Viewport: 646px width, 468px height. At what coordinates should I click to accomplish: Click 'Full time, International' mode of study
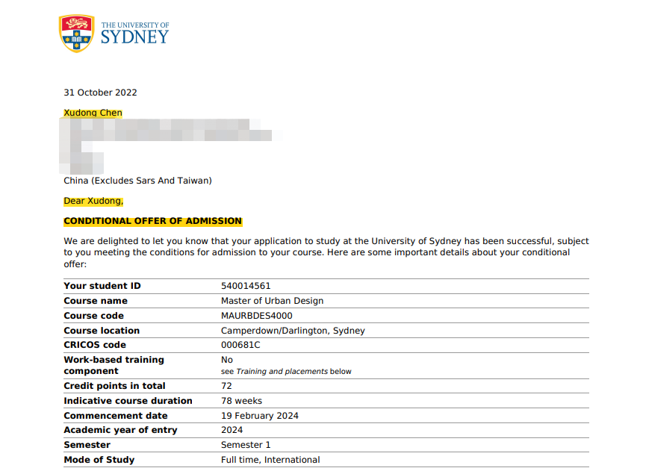click(x=270, y=460)
